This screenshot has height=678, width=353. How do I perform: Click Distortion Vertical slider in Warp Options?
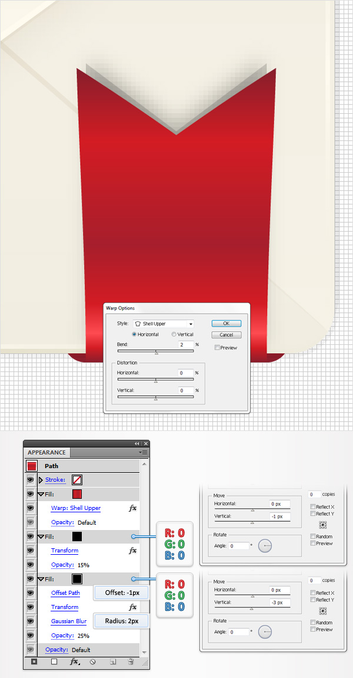(155, 398)
